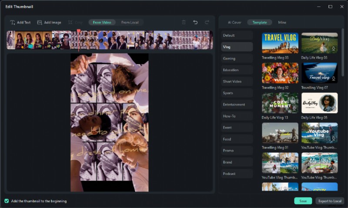Image resolution: width=348 pixels, height=208 pixels.
Task: Choose the Travelling Vlog 03 template
Action: click(x=280, y=43)
